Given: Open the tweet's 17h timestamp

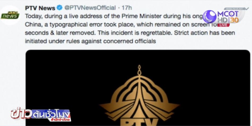Looking at the screenshot, I should point(127,8).
